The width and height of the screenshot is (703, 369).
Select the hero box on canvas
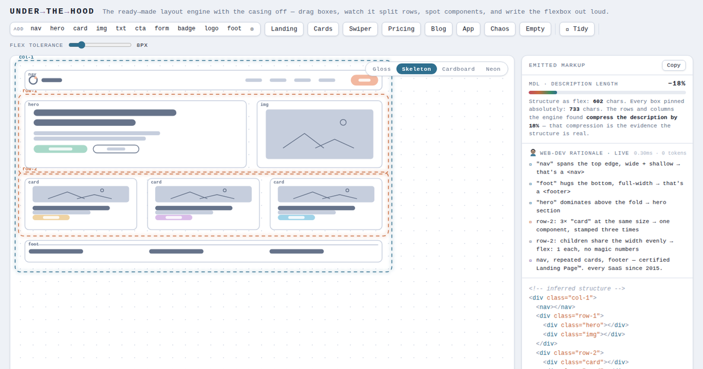(135, 134)
